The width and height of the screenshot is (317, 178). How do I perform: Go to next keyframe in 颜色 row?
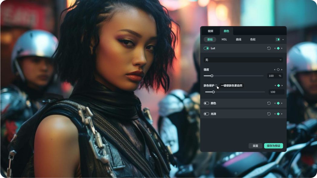coord(282,103)
